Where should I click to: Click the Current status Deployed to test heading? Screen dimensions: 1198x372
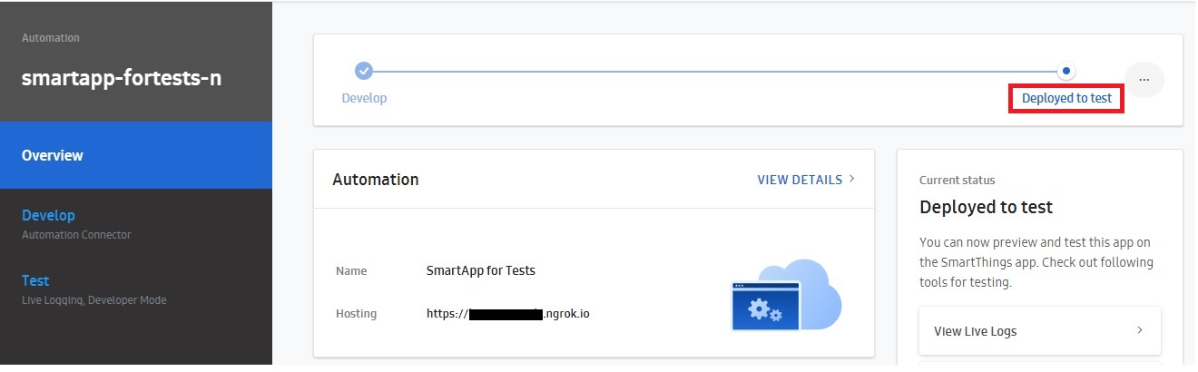(986, 207)
